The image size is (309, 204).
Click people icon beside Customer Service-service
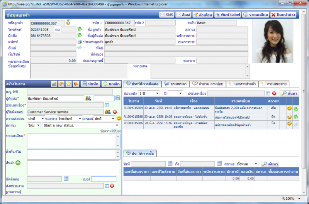pyautogui.click(x=108, y=112)
